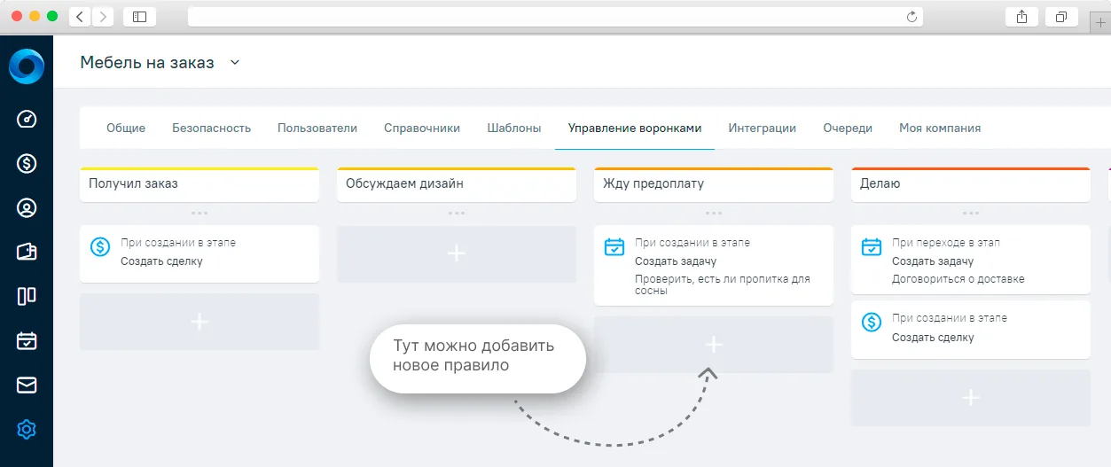Switch to the Шаблоны tab
This screenshot has width=1111, height=467.
click(x=514, y=128)
